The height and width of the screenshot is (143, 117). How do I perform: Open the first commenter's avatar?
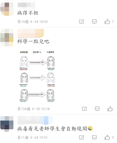click(7, 9)
